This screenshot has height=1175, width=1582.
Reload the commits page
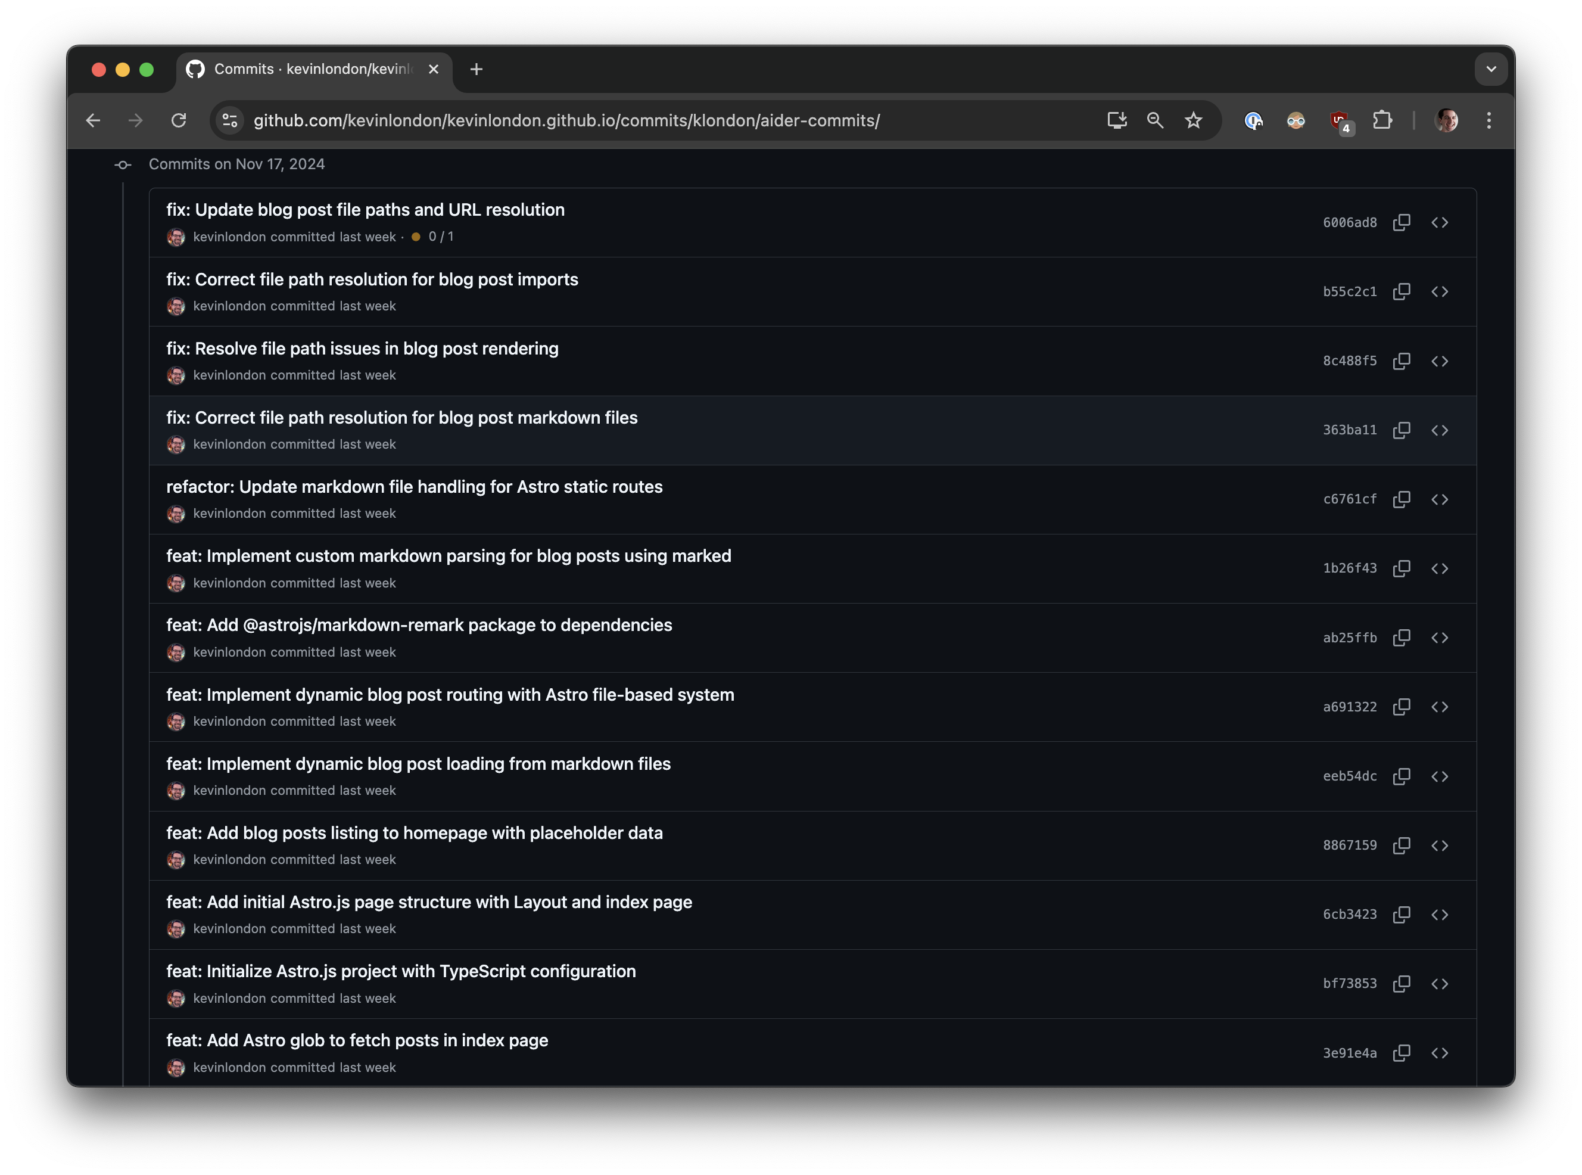pyautogui.click(x=179, y=120)
